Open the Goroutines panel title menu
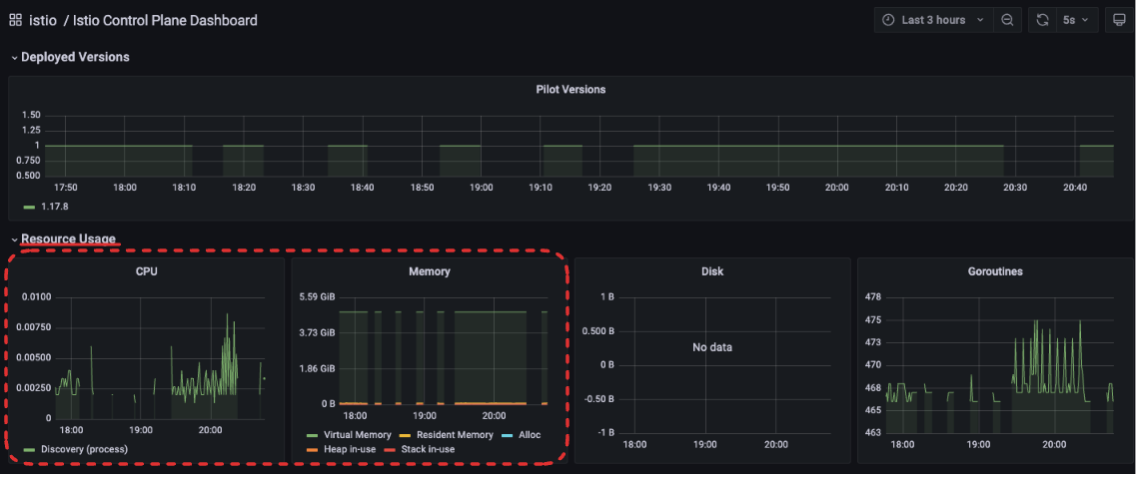The height and width of the screenshot is (477, 1137). [995, 271]
